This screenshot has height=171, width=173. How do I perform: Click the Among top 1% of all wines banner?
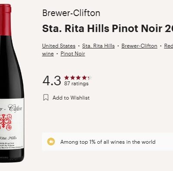108,142
